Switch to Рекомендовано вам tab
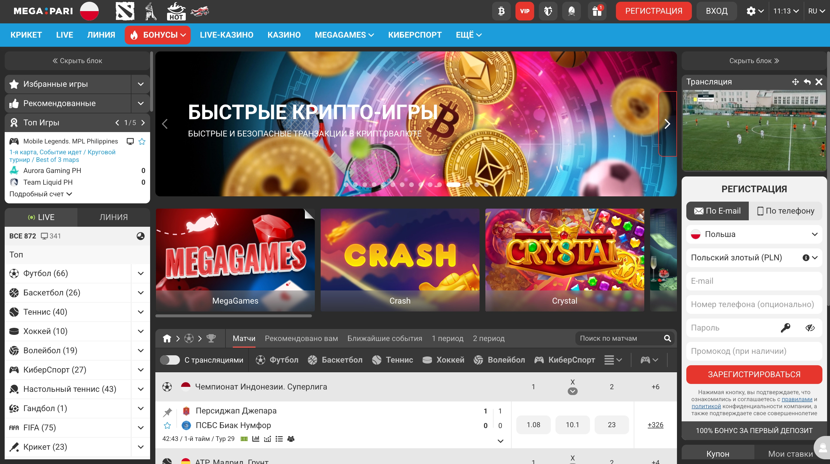830x464 pixels. pos(301,338)
